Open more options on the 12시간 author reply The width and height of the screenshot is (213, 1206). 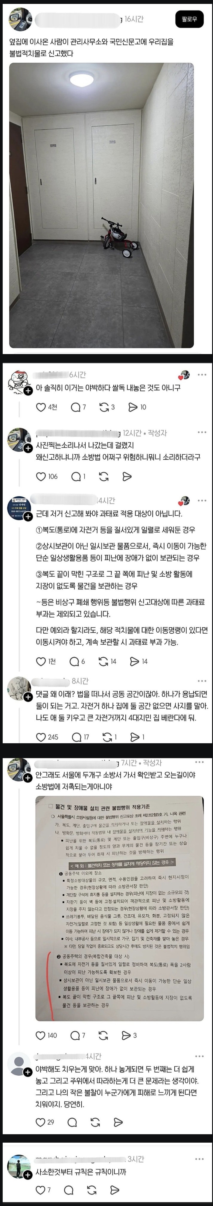pyautogui.click(x=202, y=432)
